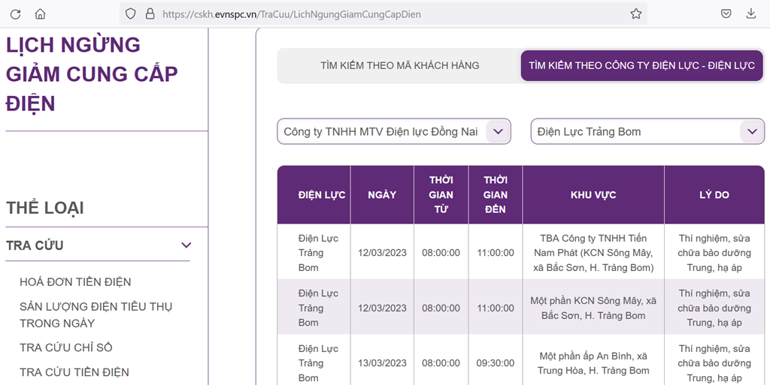Reload the page with the refresh icon
The width and height of the screenshot is (770, 385).
pos(15,14)
